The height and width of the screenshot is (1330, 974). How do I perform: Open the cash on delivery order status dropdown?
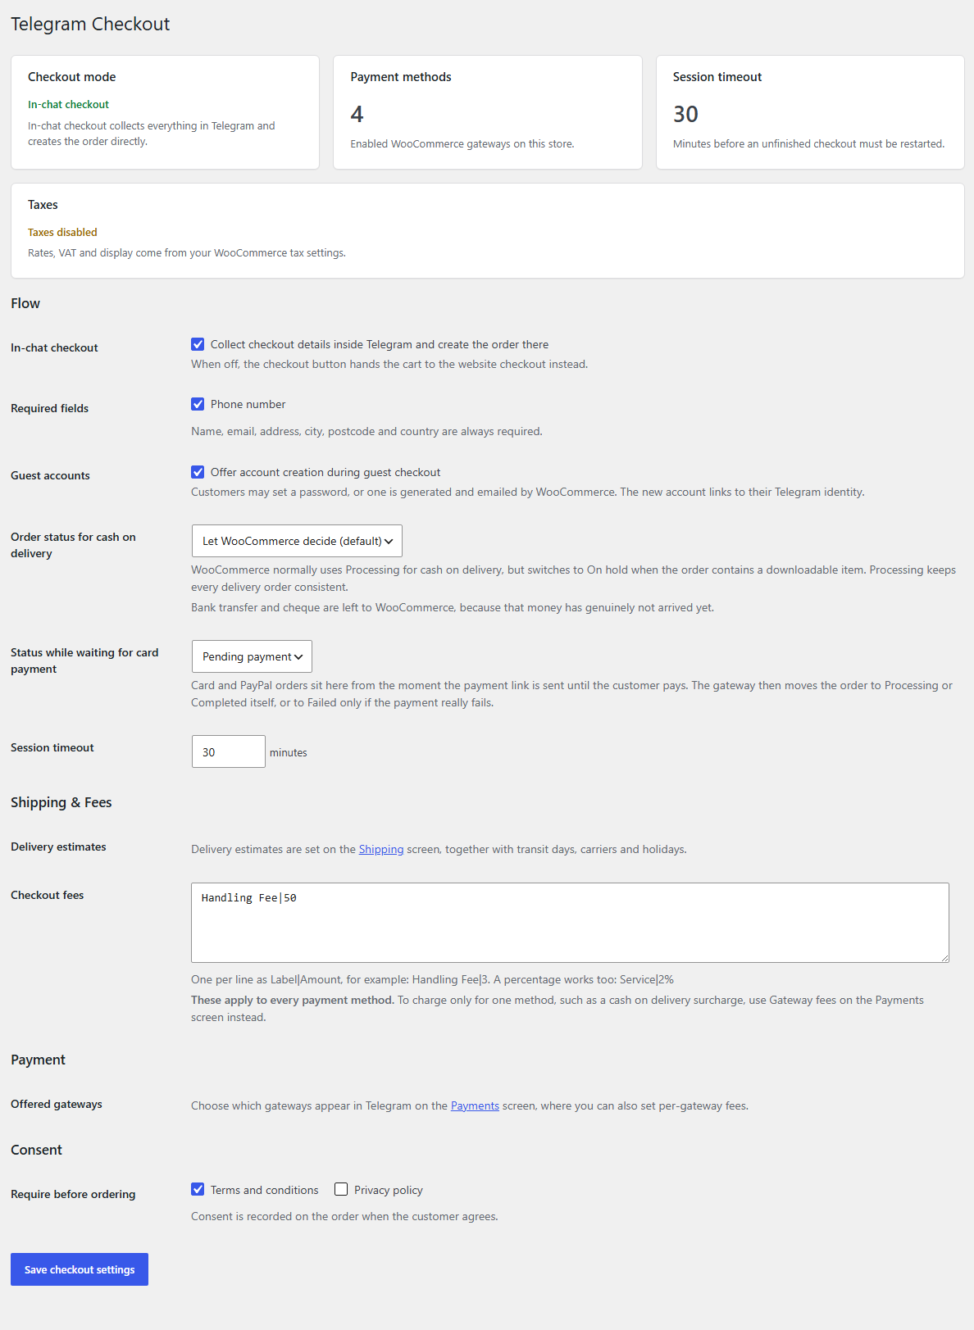coord(297,541)
